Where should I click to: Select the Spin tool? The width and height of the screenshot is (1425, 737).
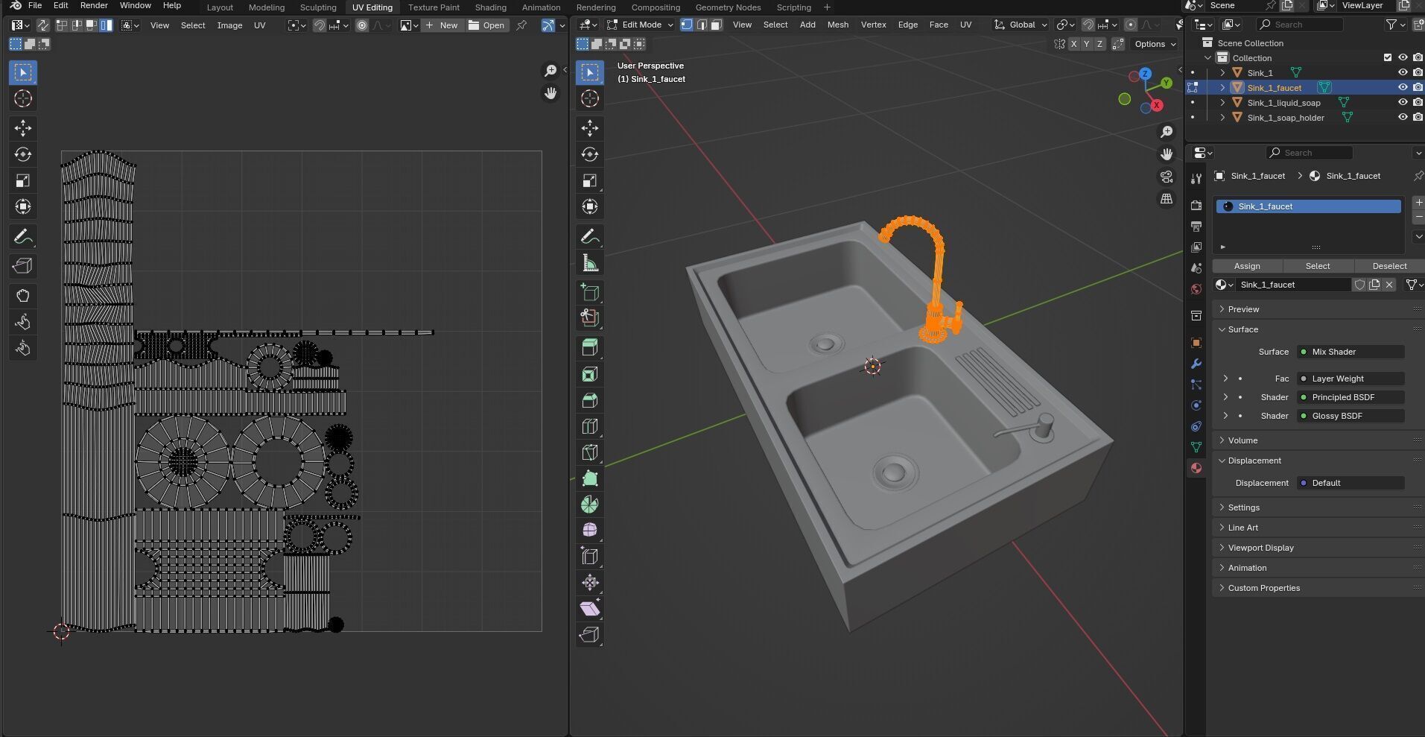coord(590,504)
